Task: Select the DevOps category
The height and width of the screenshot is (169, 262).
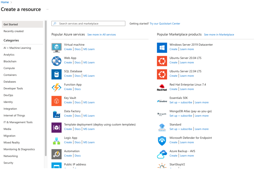Action: coord(8,95)
